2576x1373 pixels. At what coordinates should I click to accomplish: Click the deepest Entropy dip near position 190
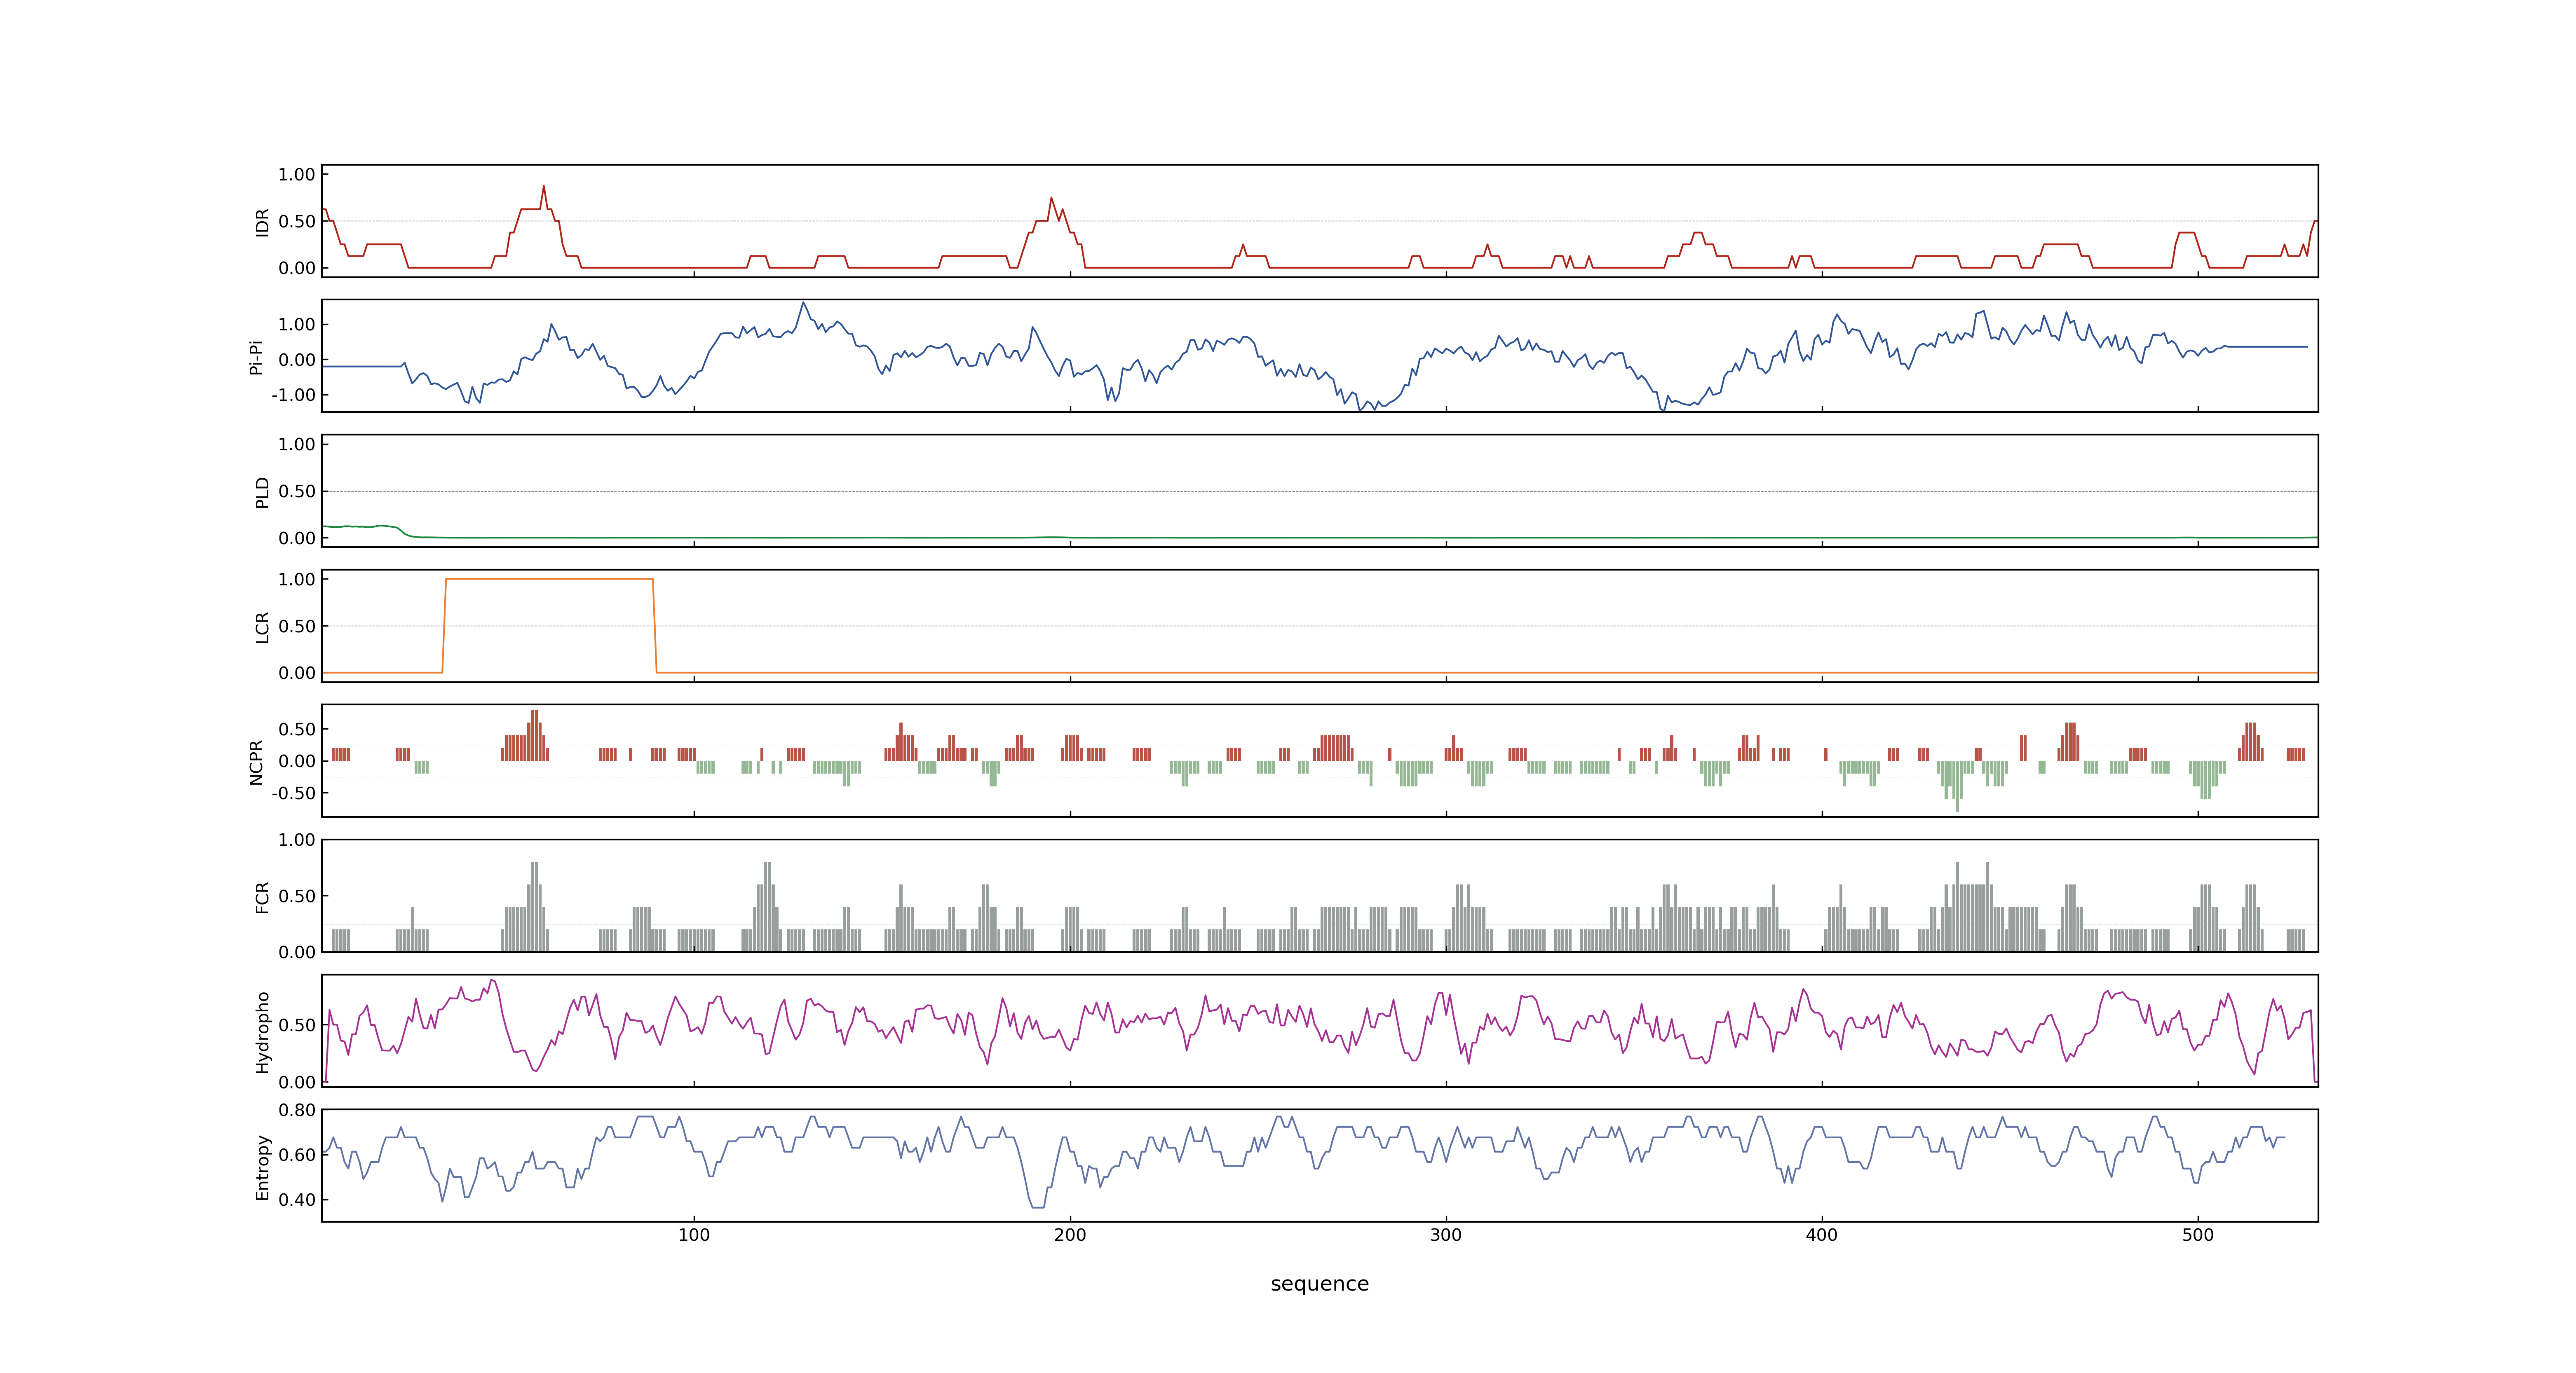pyautogui.click(x=1037, y=1206)
